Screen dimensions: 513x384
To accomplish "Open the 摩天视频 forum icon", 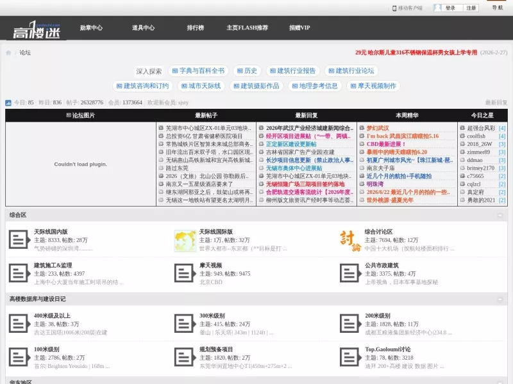I will (x=185, y=274).
